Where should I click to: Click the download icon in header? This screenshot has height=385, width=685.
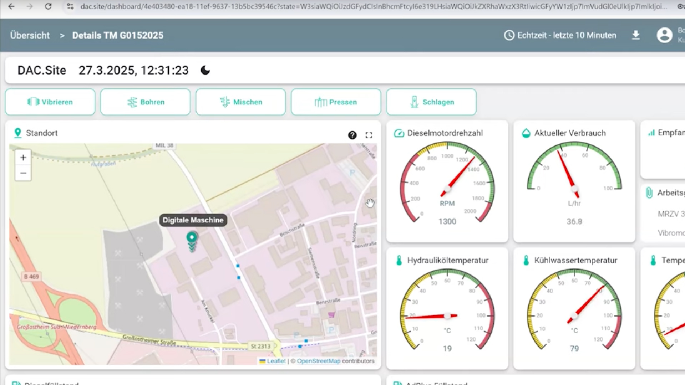point(636,35)
